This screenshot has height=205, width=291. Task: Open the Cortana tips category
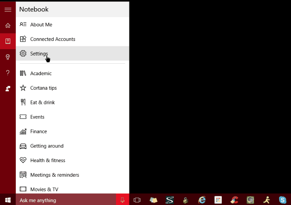click(x=72, y=88)
